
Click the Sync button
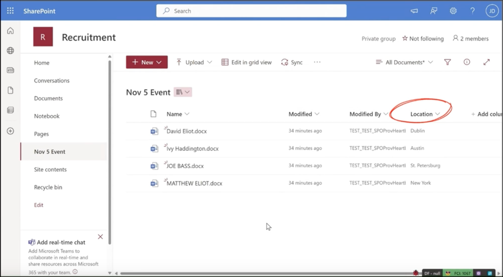292,62
